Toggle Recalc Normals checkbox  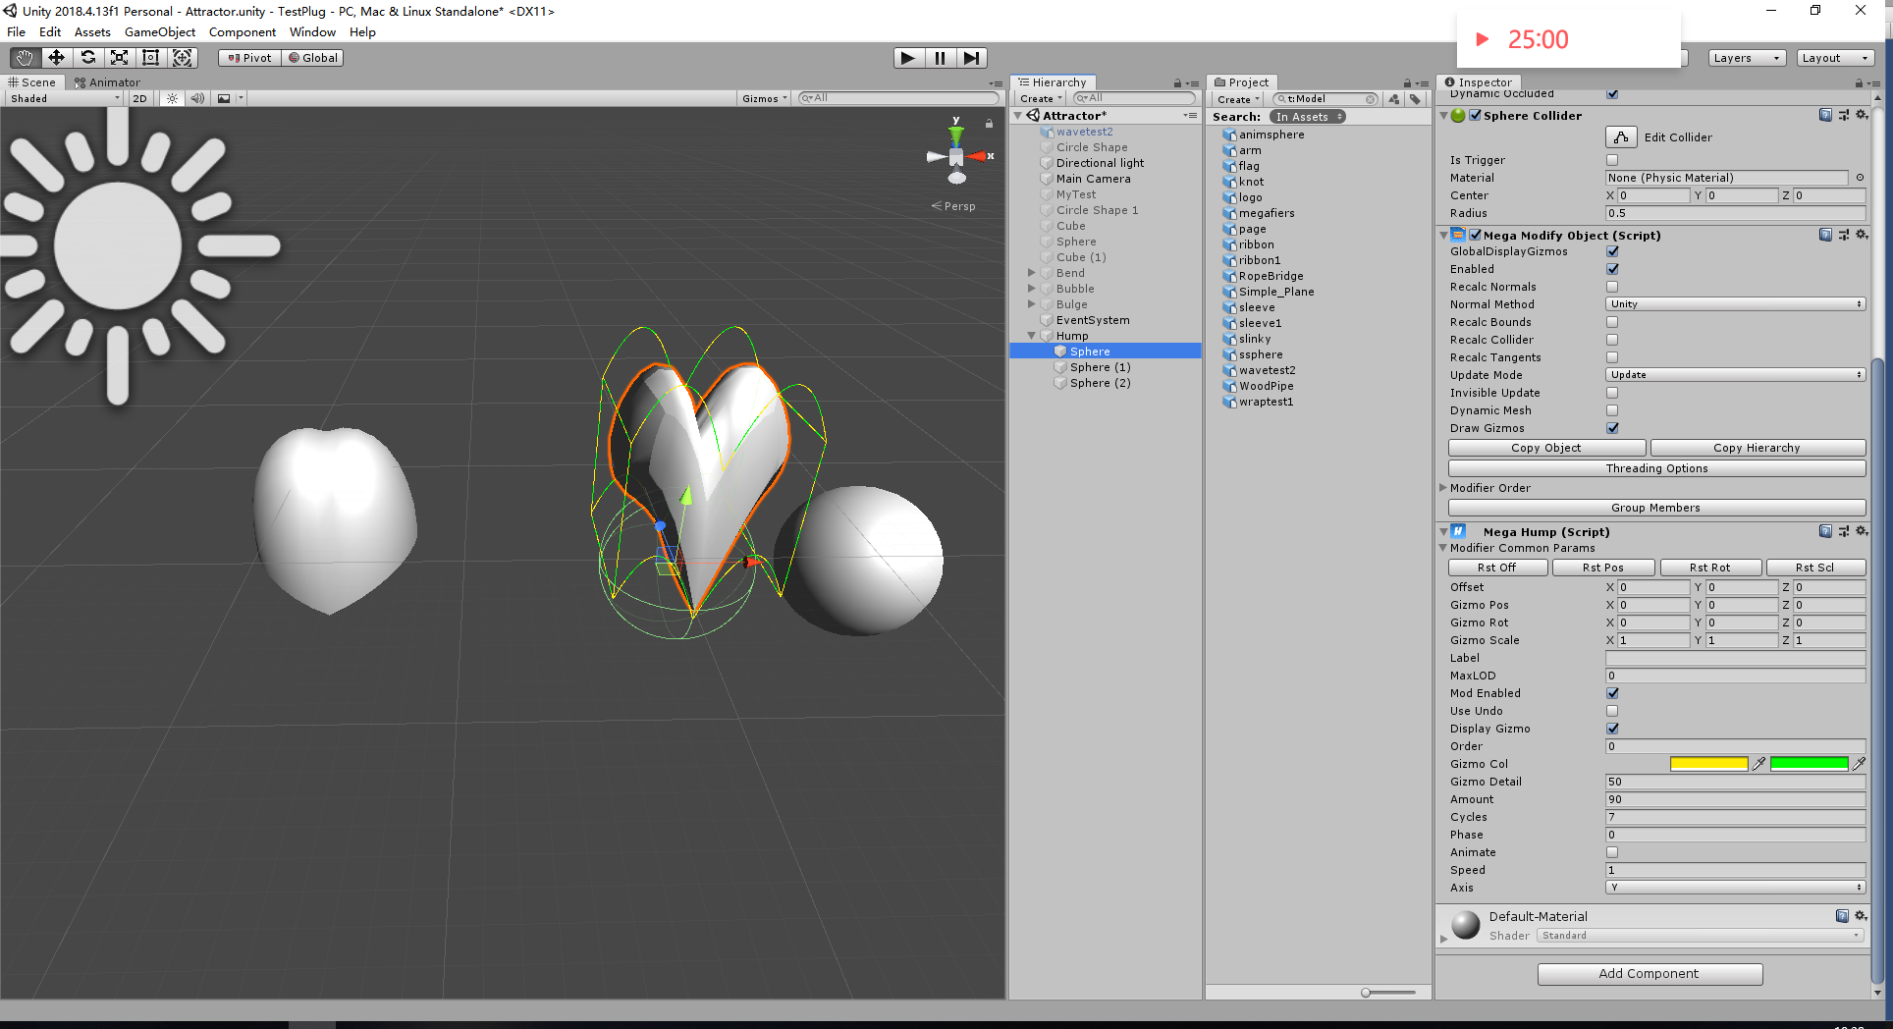(x=1612, y=287)
